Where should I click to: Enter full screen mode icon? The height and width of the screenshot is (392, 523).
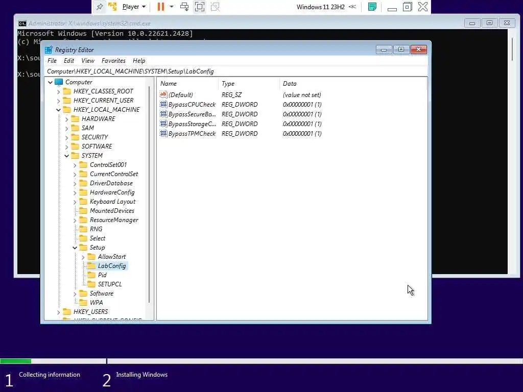pos(200,7)
